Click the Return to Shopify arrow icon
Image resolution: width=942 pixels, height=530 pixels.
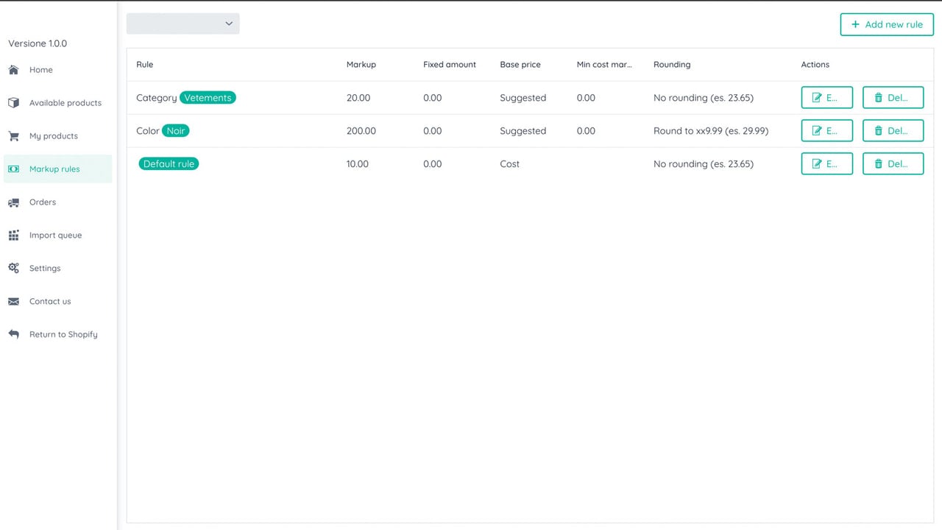pyautogui.click(x=13, y=334)
